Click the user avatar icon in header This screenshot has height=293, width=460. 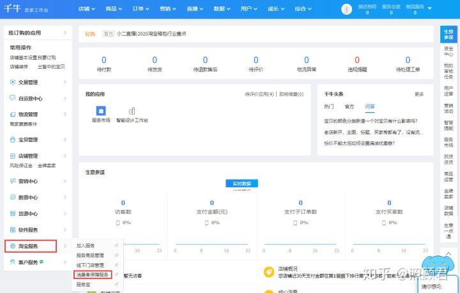click(x=346, y=9)
